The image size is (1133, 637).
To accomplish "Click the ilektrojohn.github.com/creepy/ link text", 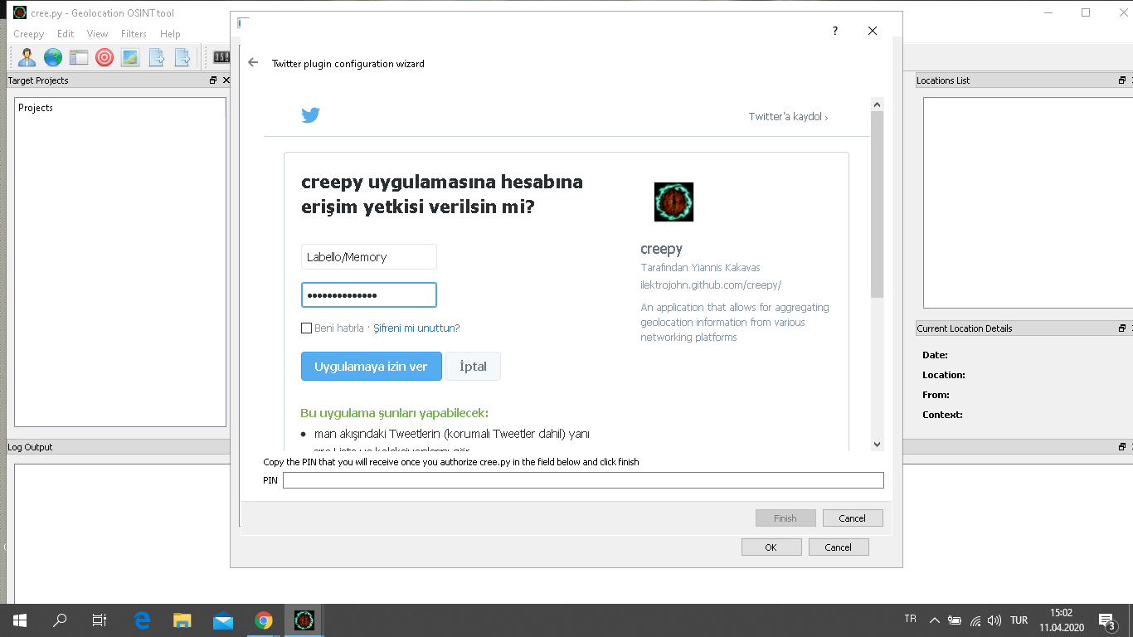I will click(711, 284).
